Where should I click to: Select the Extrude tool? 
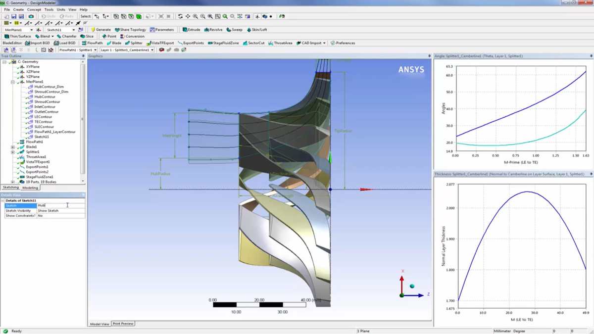pos(191,30)
